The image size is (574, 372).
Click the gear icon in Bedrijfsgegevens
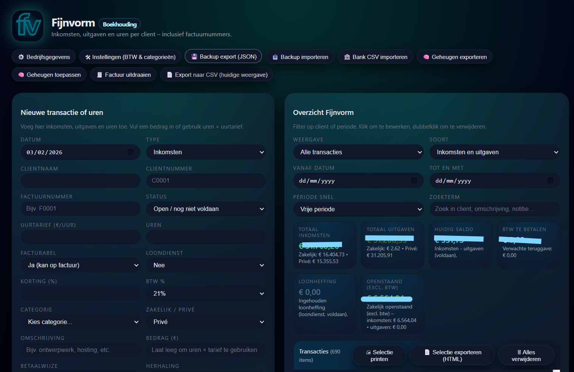(21, 57)
